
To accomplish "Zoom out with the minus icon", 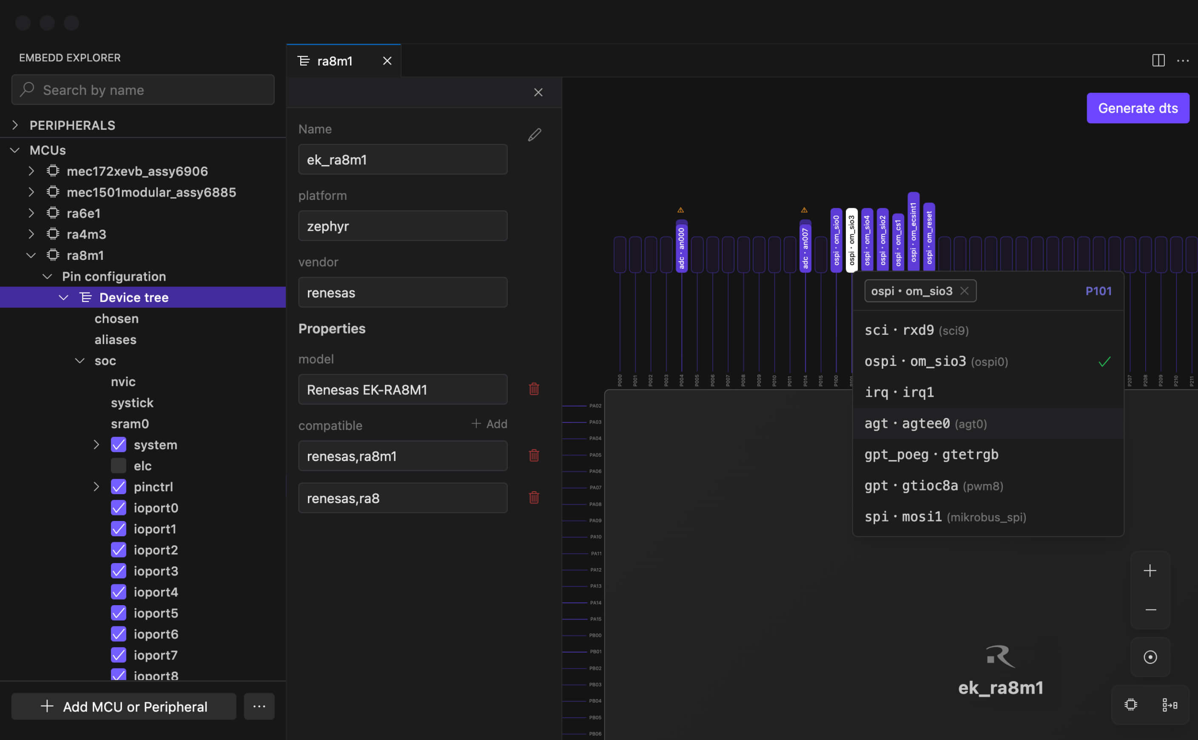I will (1150, 610).
